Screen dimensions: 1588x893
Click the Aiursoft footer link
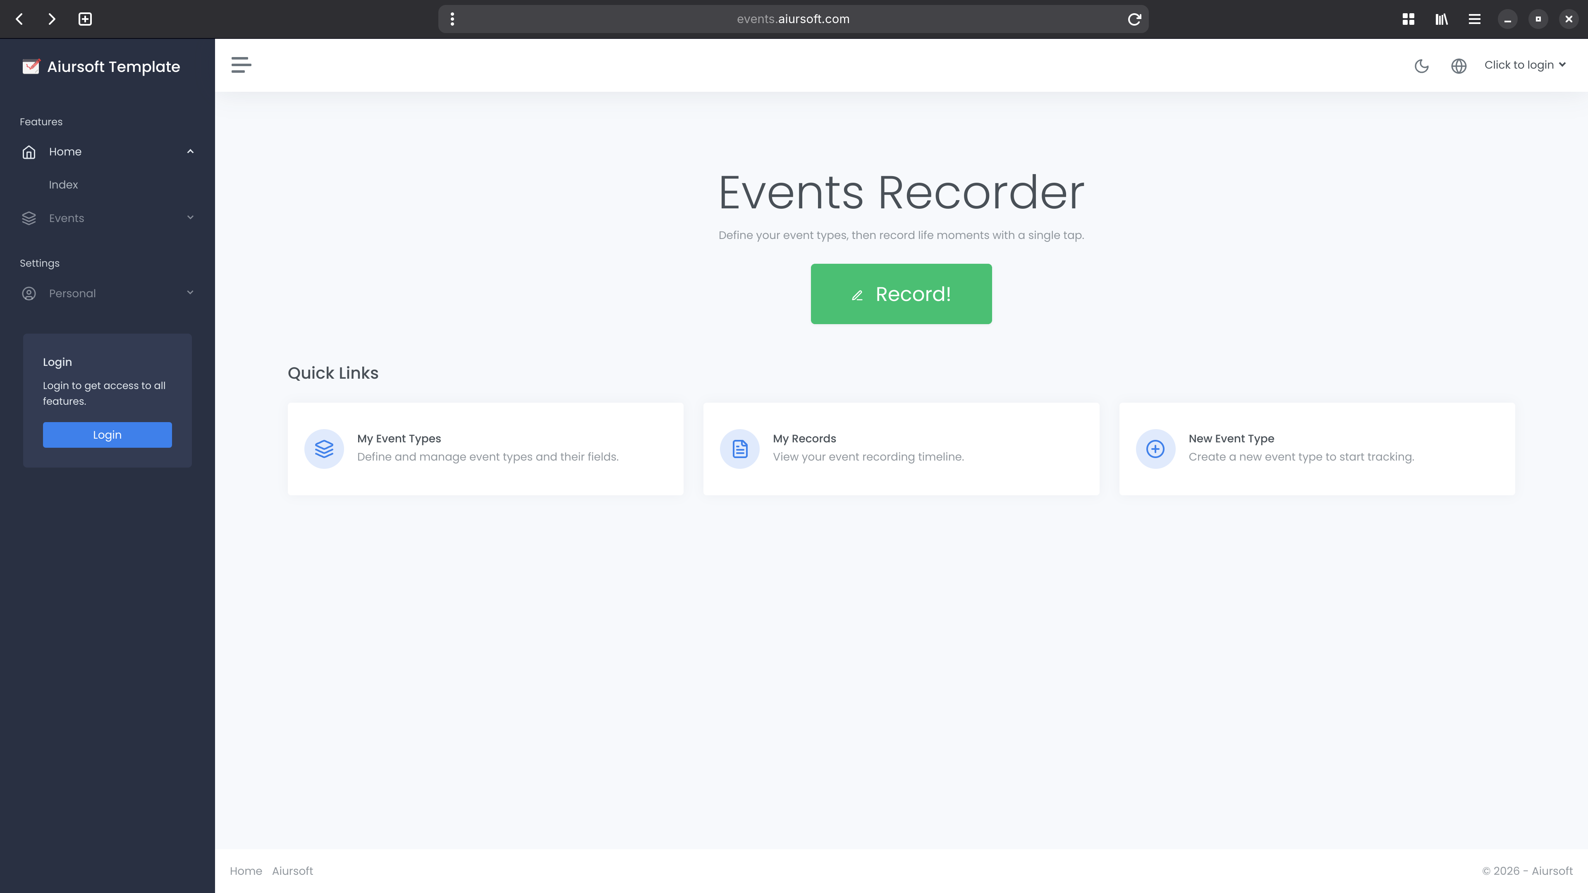pyautogui.click(x=293, y=871)
